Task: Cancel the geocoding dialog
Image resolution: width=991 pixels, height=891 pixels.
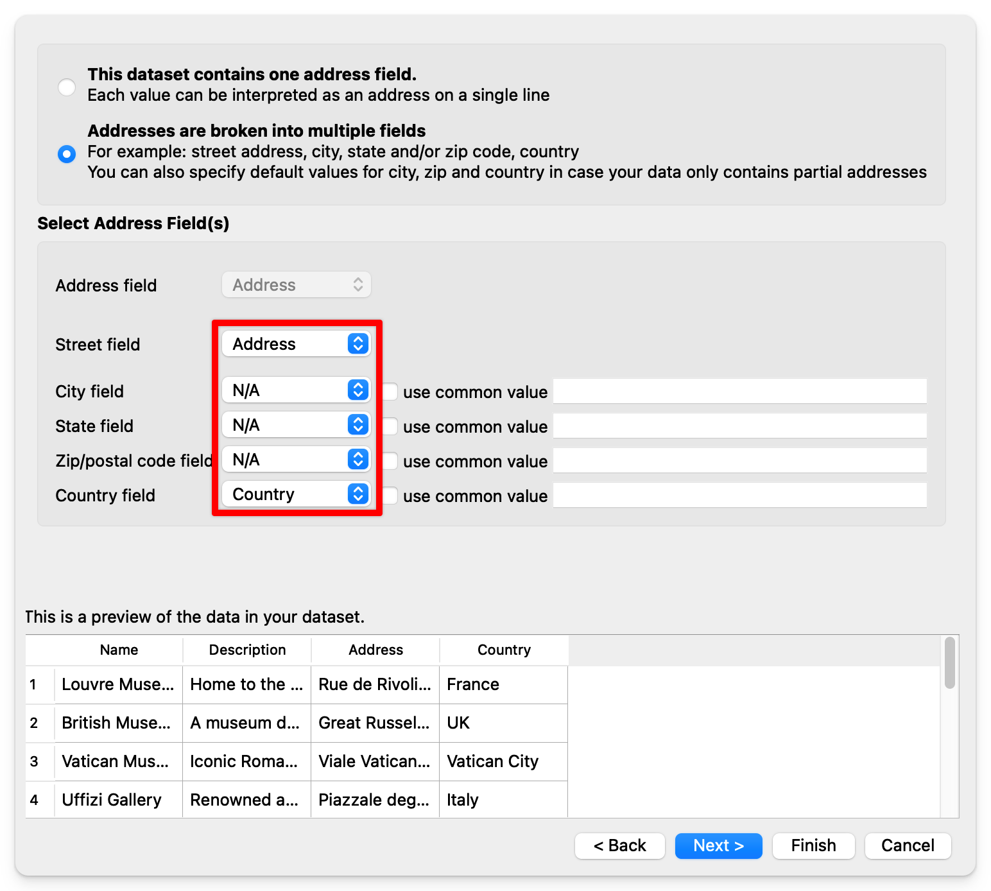Action: click(908, 845)
